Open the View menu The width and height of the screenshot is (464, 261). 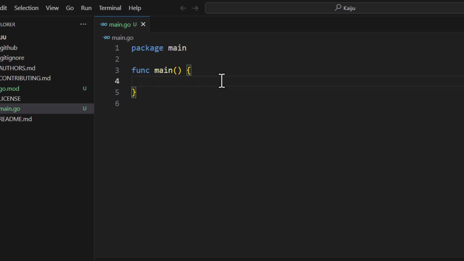tap(52, 8)
